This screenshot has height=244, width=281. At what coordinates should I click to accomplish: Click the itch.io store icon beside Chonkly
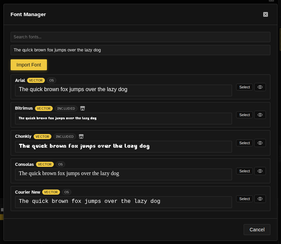click(x=81, y=136)
